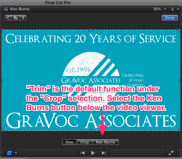
Task: Jump to next edit point
Action: pyautogui.click(x=104, y=153)
